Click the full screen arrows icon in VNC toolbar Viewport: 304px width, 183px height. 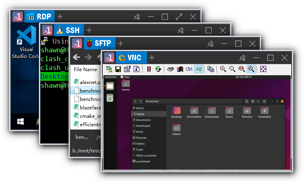tap(263, 69)
